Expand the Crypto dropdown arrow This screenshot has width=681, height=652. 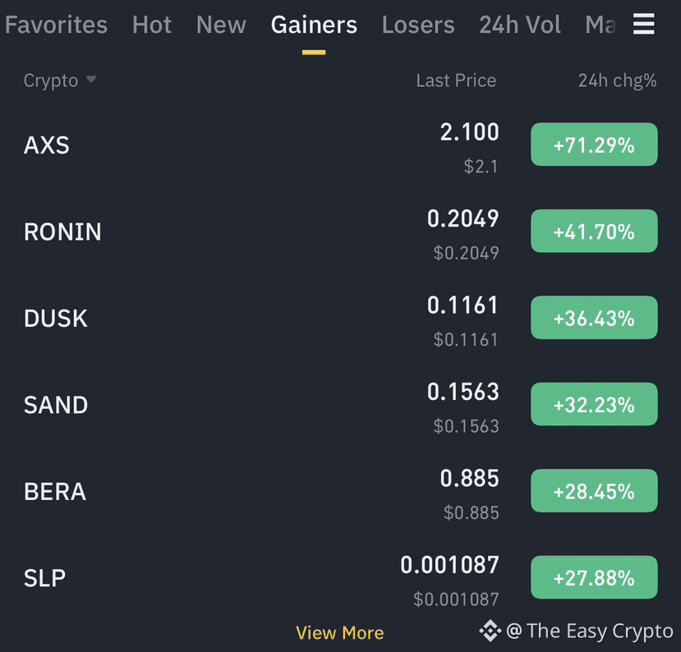(x=90, y=80)
